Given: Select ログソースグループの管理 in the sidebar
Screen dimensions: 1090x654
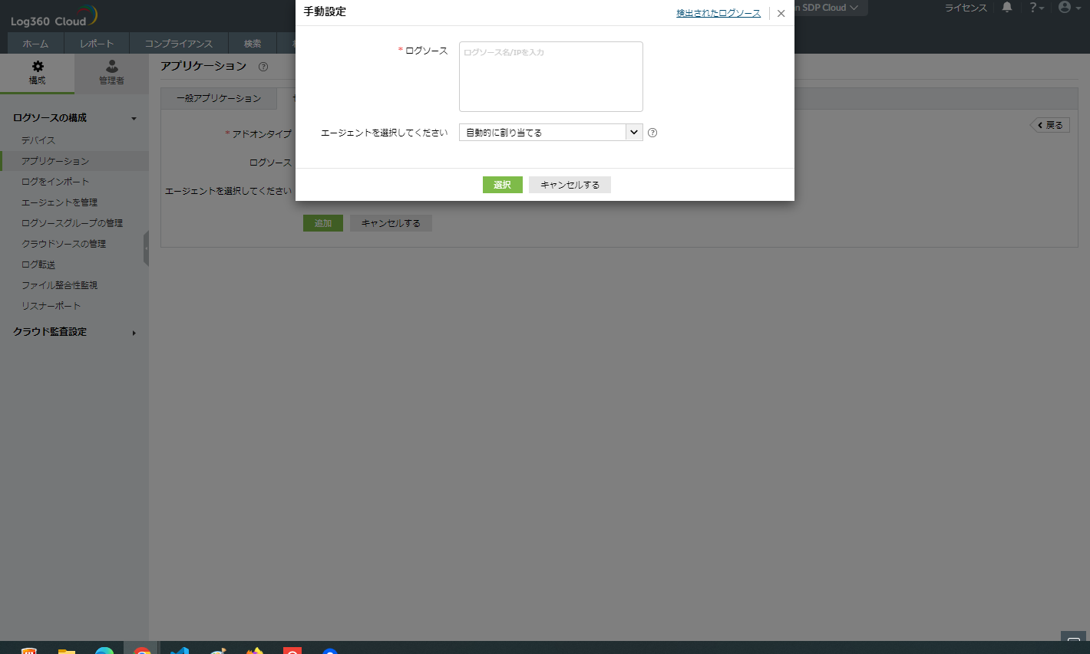Looking at the screenshot, I should coord(72,223).
